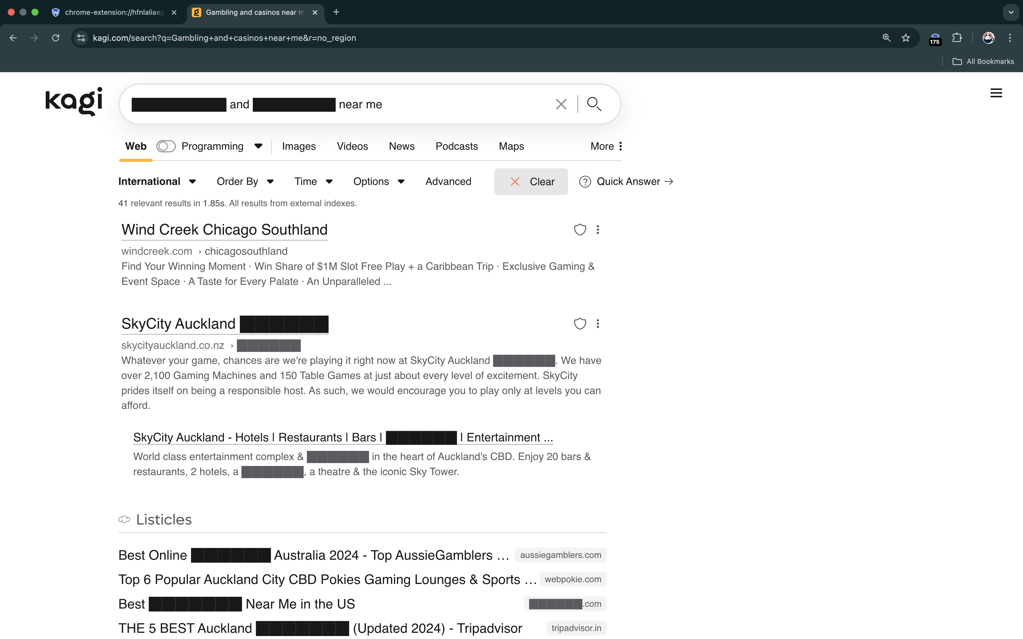Screen dimensions: 1023x639
Task: Toggle the Programming lens switch
Action: click(x=166, y=146)
